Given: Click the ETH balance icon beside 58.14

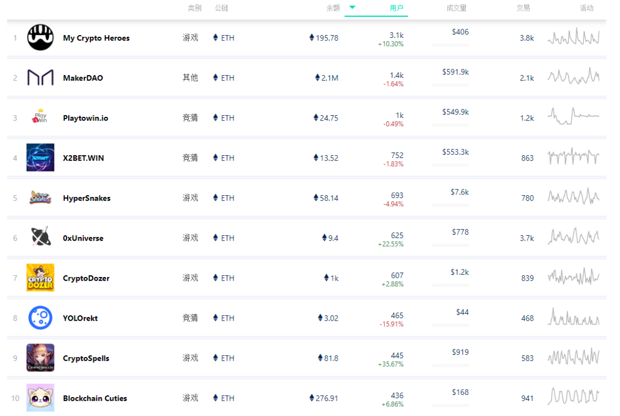Looking at the screenshot, I should coord(316,197).
